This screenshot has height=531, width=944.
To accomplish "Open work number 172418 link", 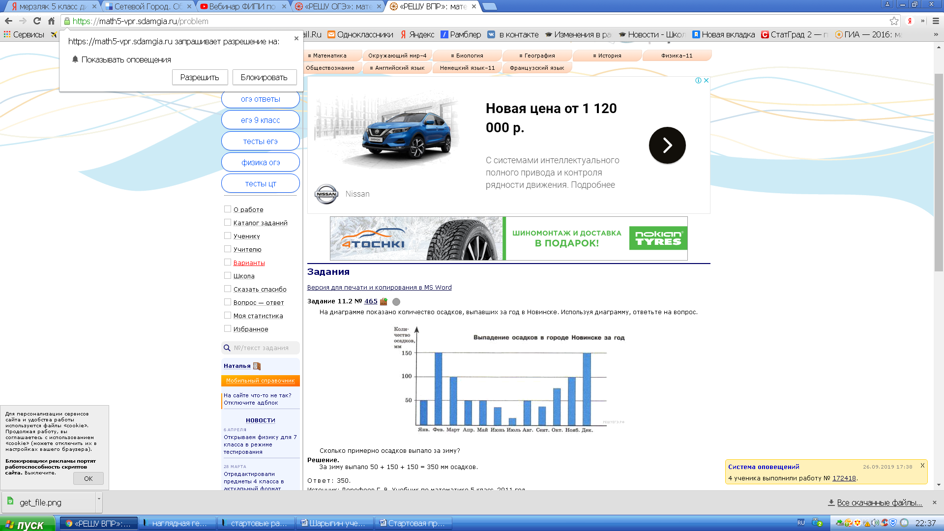I will coord(844,478).
